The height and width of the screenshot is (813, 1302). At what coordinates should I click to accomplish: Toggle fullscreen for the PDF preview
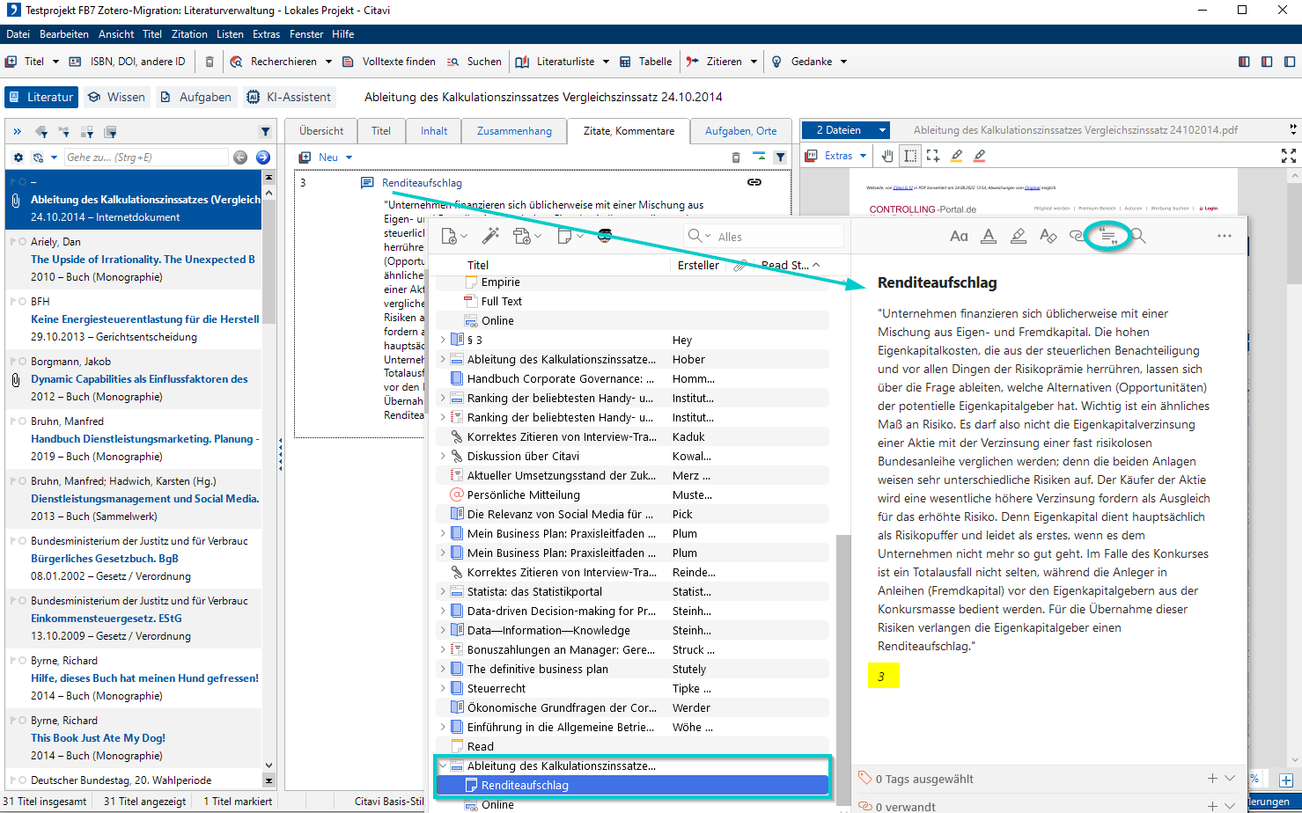click(1289, 156)
